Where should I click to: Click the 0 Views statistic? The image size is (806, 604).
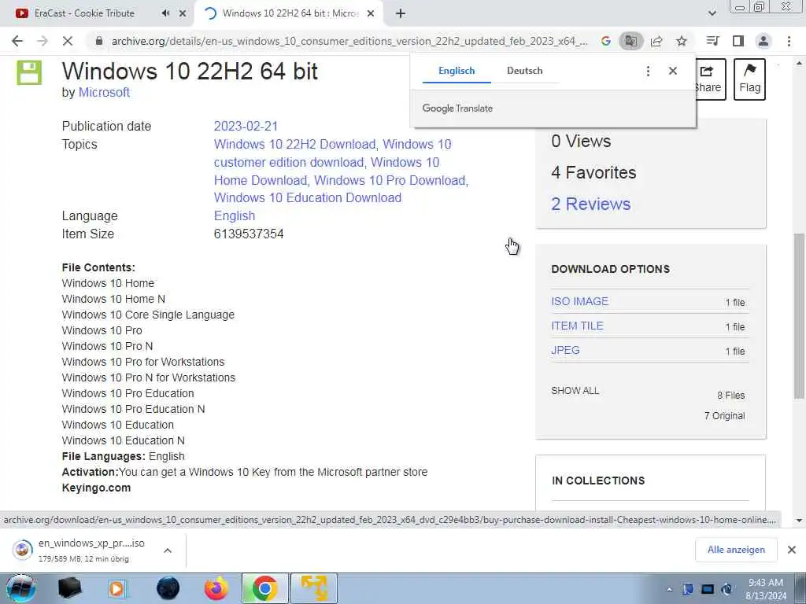(581, 142)
